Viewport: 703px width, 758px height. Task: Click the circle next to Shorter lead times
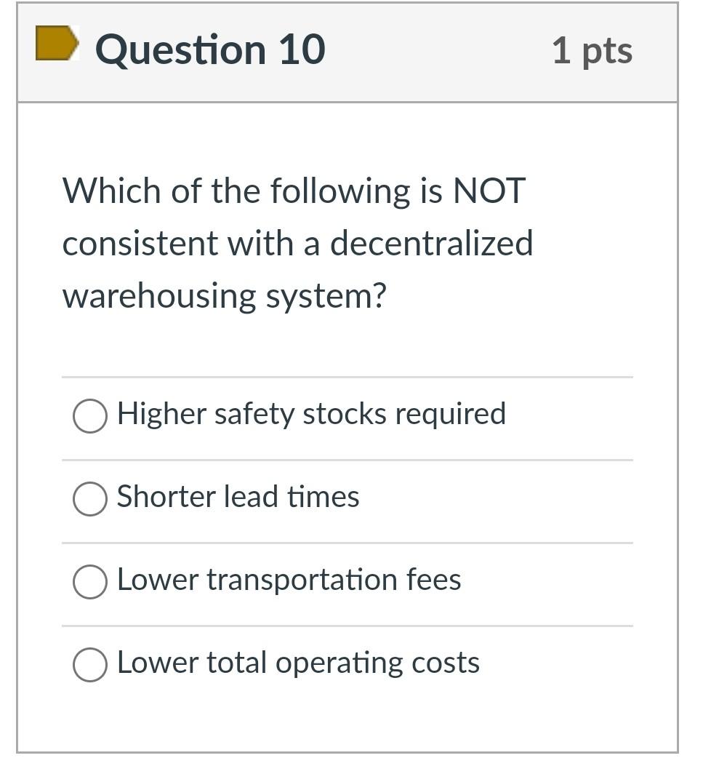pyautogui.click(x=89, y=499)
